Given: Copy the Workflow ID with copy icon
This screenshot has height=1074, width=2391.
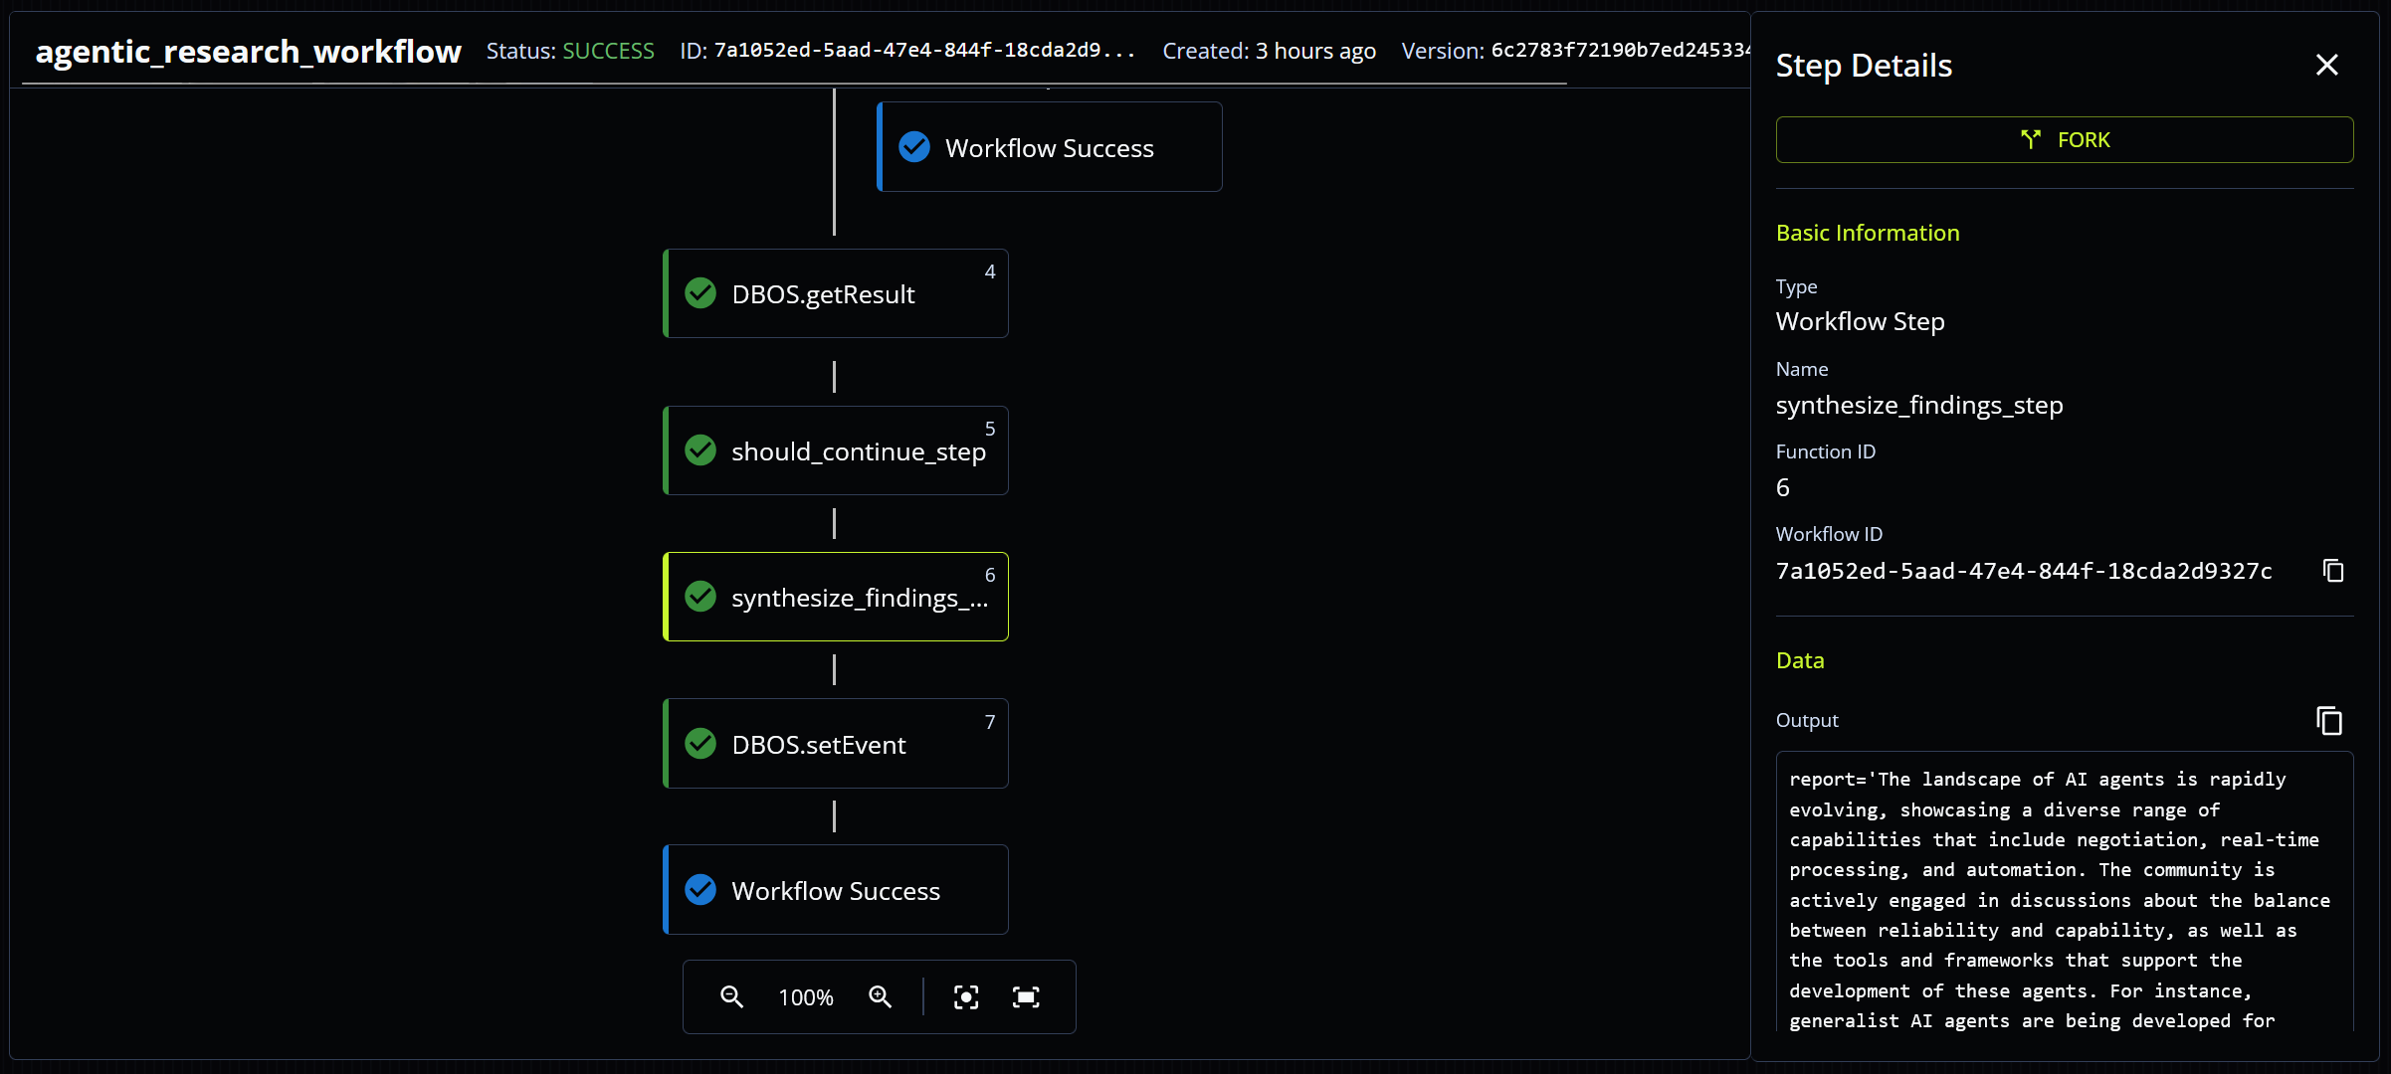Looking at the screenshot, I should 2333,571.
